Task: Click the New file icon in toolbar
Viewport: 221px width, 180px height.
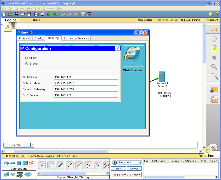Action: point(4,14)
